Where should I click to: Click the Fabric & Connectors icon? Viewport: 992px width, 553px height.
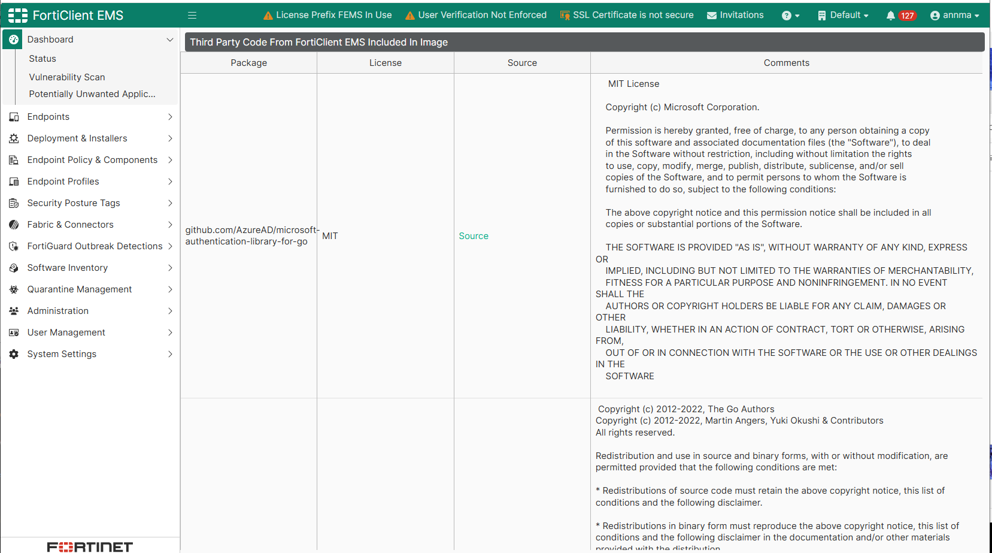14,225
